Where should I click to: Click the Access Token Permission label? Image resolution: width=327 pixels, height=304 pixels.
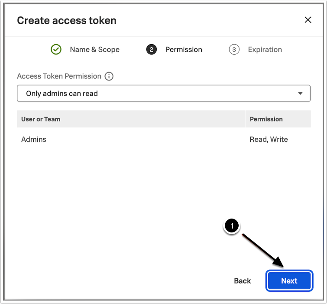[59, 76]
